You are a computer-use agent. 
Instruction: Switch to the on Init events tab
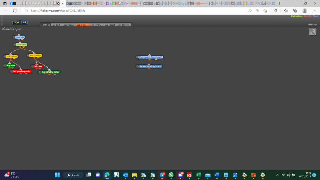pyautogui.click(x=56, y=25)
